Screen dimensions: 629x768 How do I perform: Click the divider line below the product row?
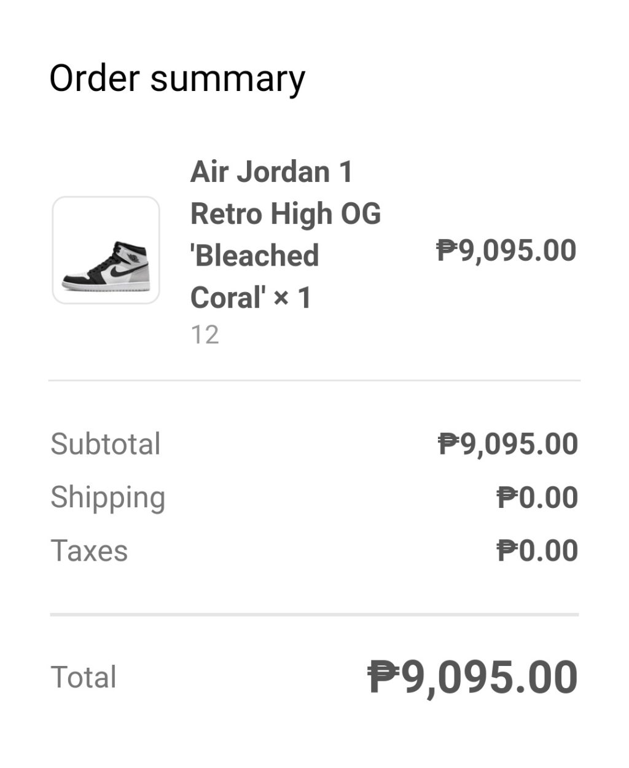click(314, 381)
